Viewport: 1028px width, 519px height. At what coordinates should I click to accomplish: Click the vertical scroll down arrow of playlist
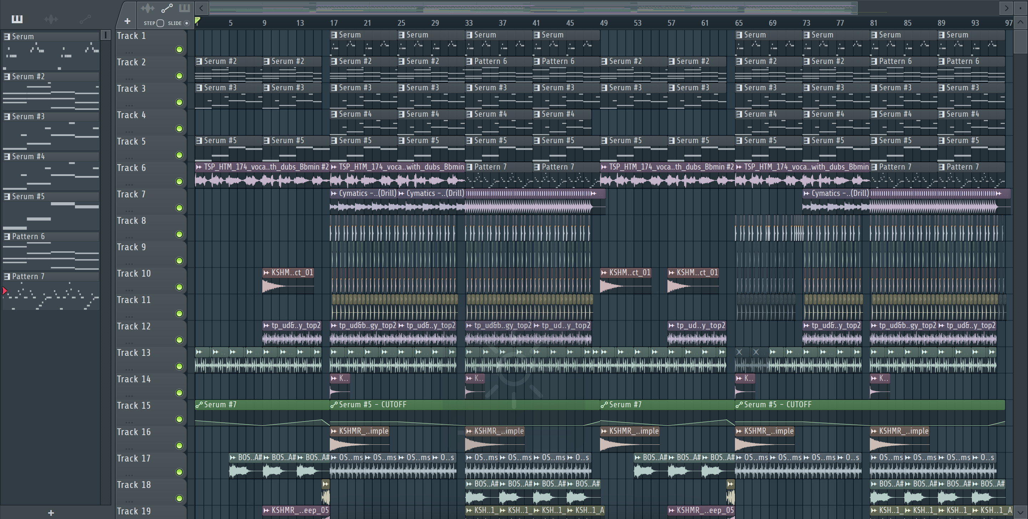coord(1021,512)
